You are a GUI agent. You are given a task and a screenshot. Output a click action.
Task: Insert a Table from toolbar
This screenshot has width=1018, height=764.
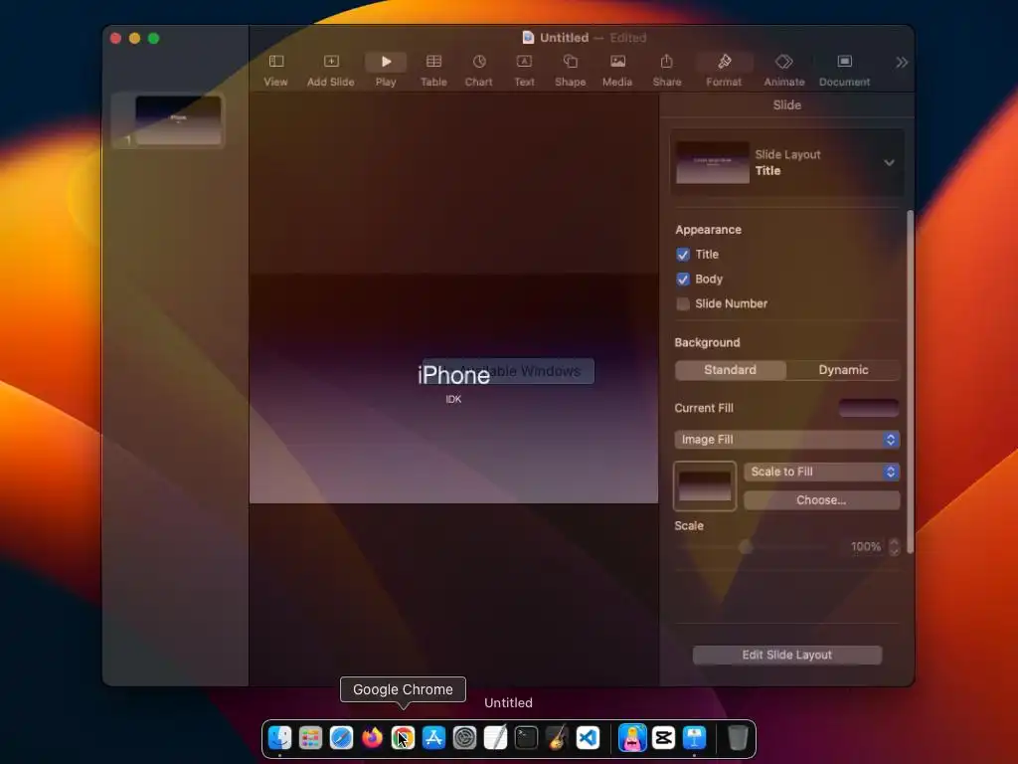click(433, 71)
